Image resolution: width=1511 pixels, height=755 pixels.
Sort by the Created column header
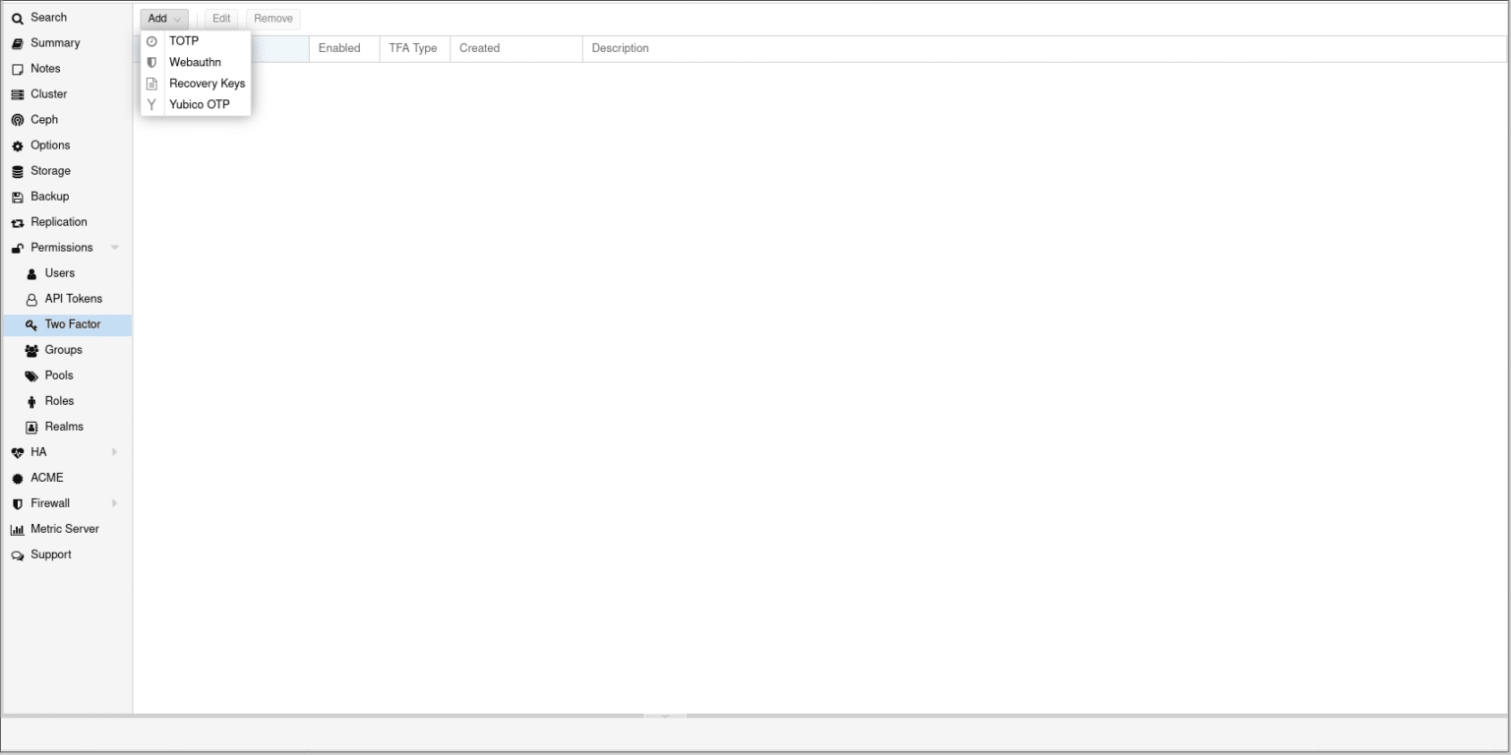pyautogui.click(x=516, y=48)
